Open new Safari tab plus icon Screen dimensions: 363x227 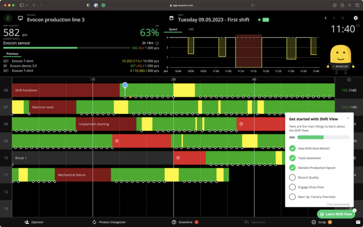pyautogui.click(x=349, y=5)
